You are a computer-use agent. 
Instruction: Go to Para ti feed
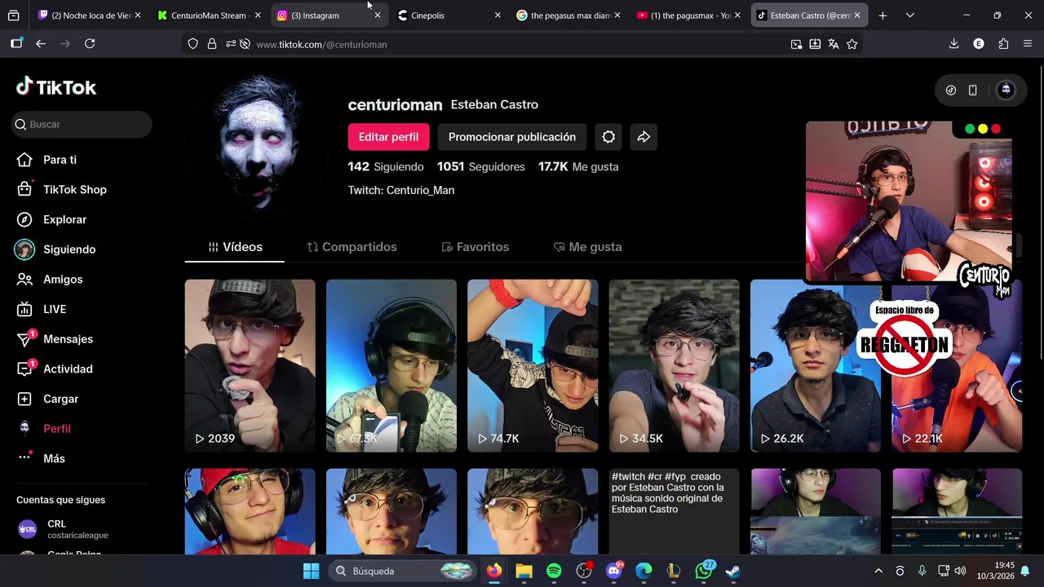coord(60,160)
